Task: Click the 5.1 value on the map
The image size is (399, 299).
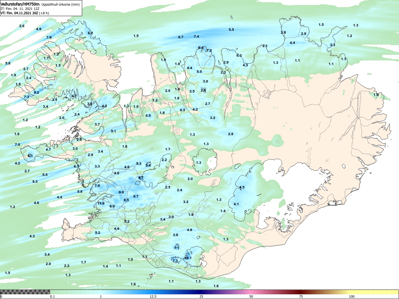Action: pos(113,131)
